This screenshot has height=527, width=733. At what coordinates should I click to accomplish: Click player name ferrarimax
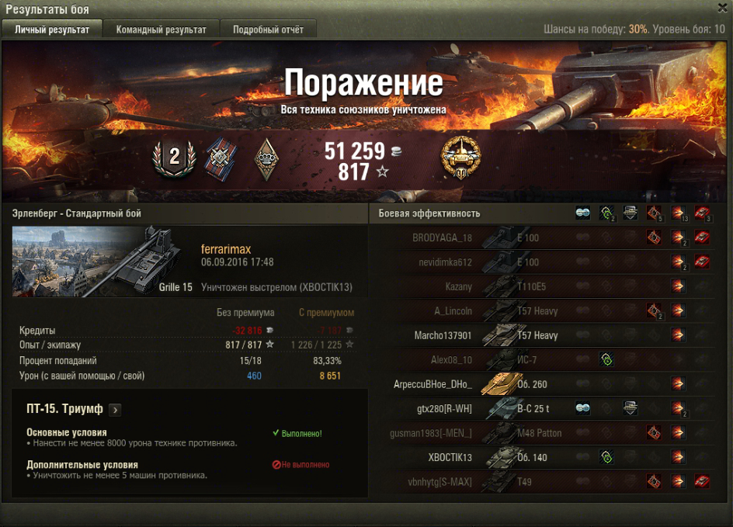coord(226,249)
